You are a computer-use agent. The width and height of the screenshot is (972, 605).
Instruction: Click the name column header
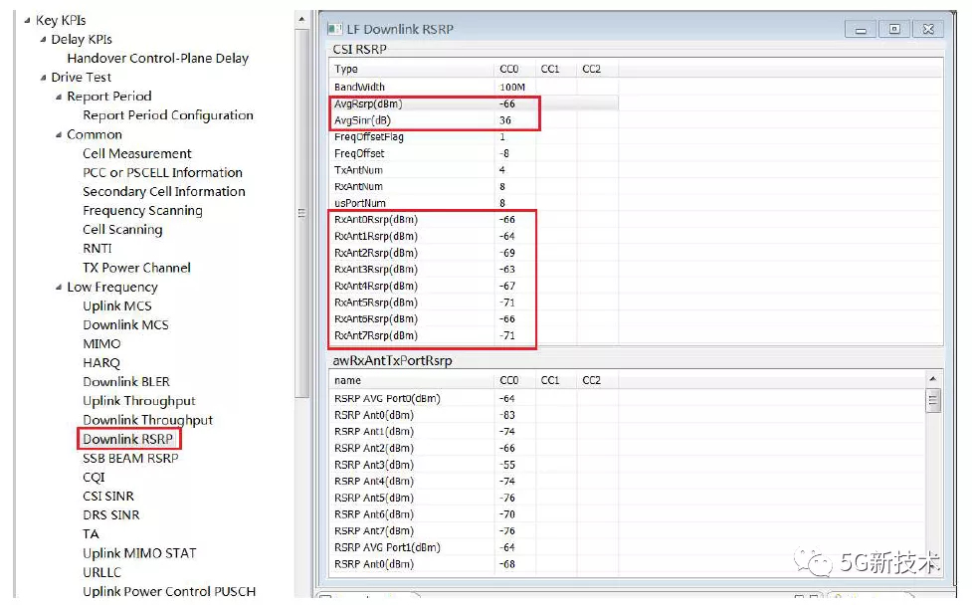412,380
